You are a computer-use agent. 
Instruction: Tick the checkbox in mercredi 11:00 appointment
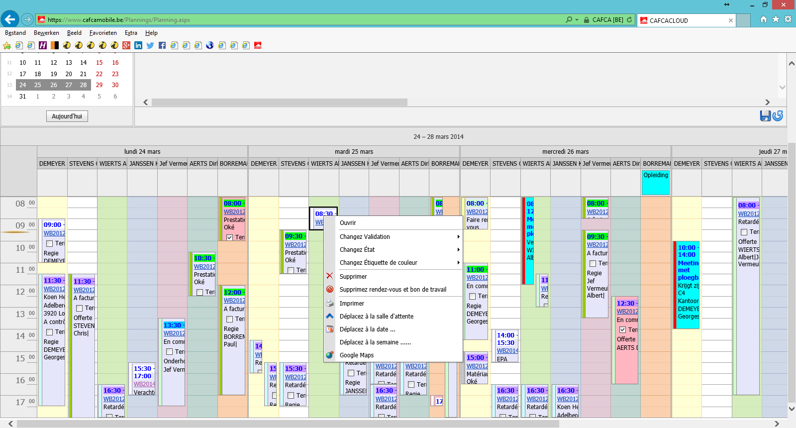point(473,296)
